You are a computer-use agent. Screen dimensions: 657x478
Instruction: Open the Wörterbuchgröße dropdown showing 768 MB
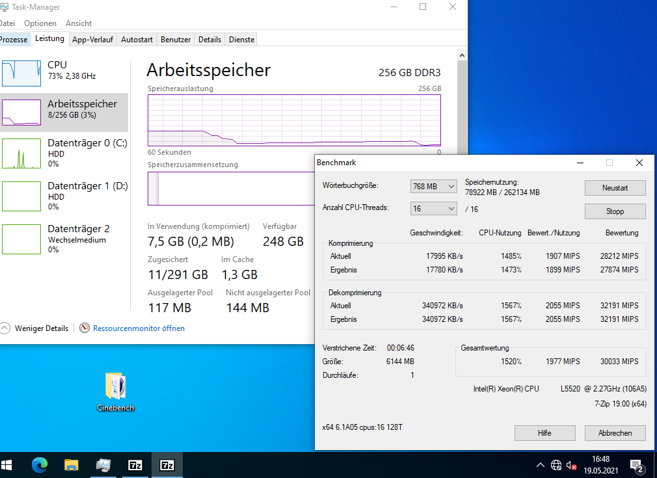433,187
